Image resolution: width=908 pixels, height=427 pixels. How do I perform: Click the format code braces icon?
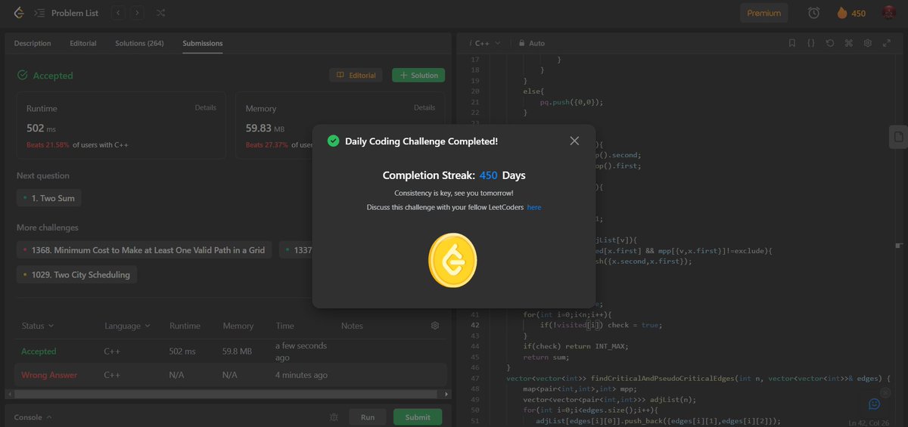[x=810, y=43]
